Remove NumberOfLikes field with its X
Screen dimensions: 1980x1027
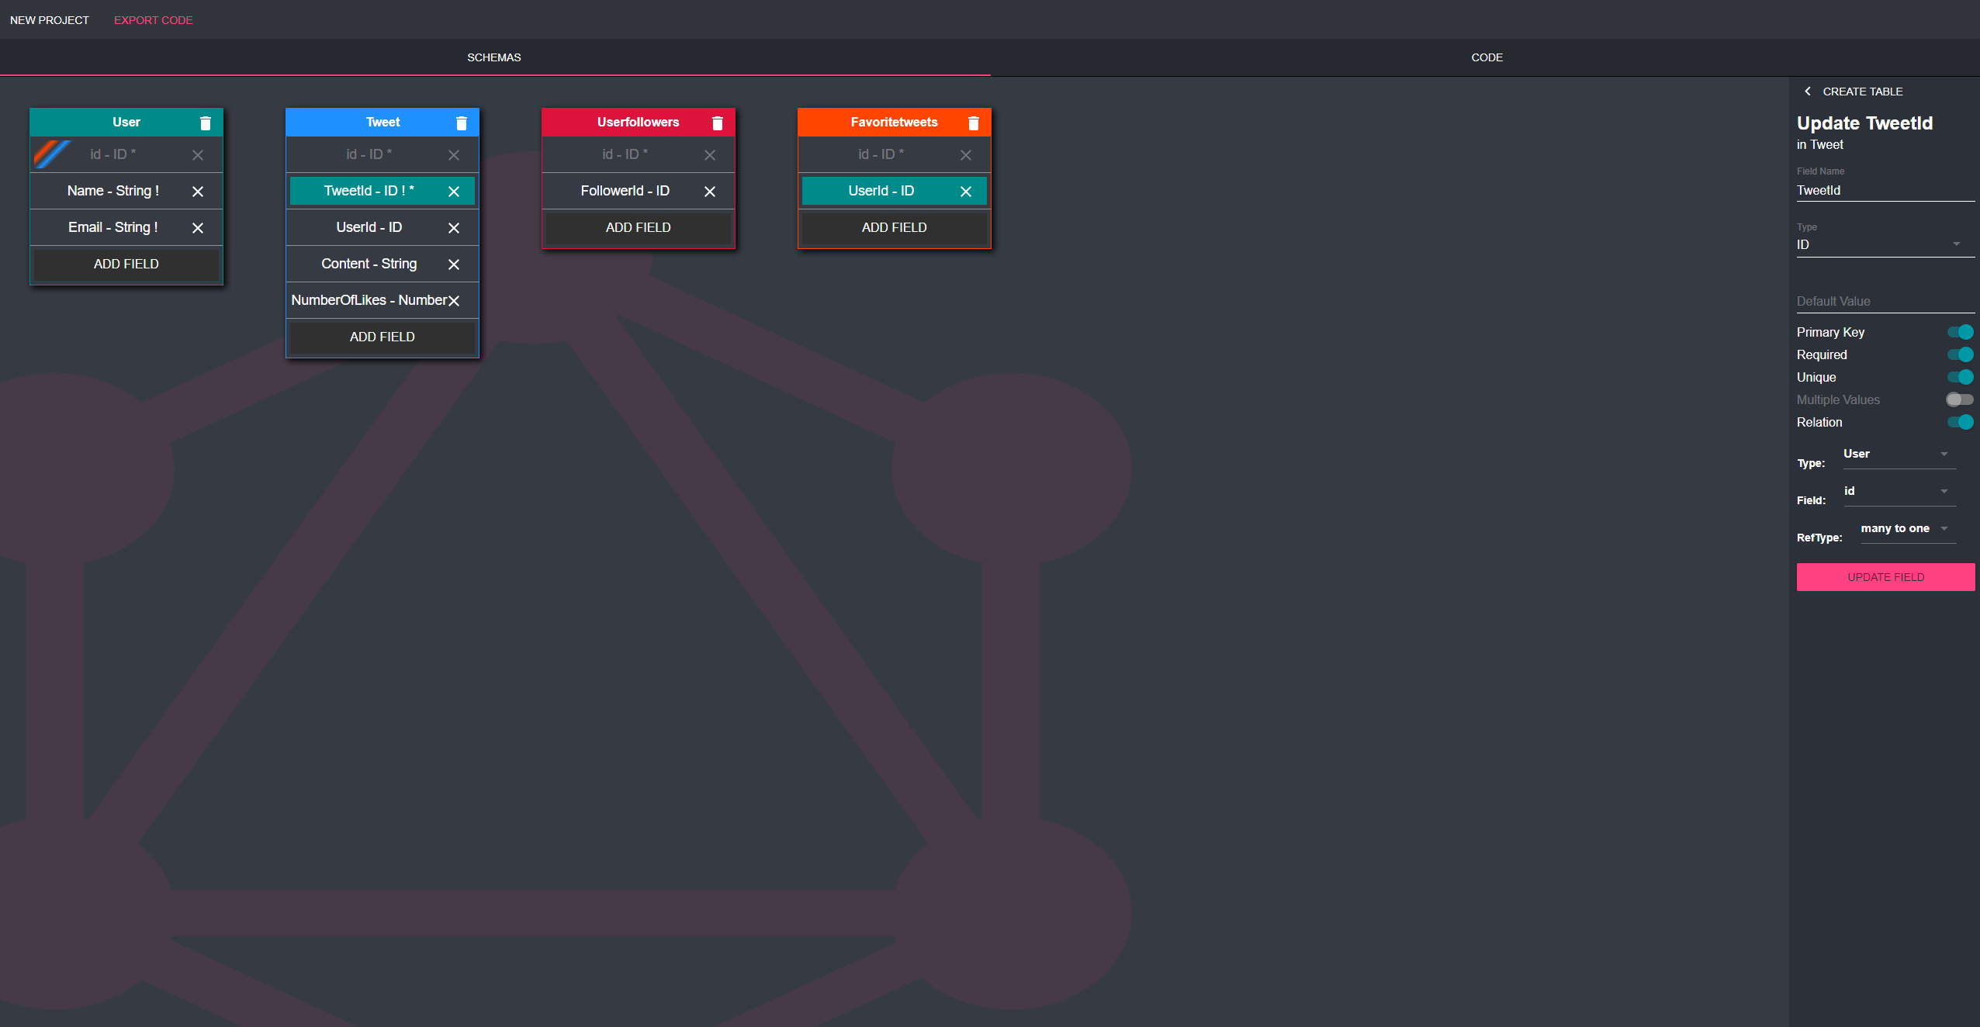click(454, 301)
